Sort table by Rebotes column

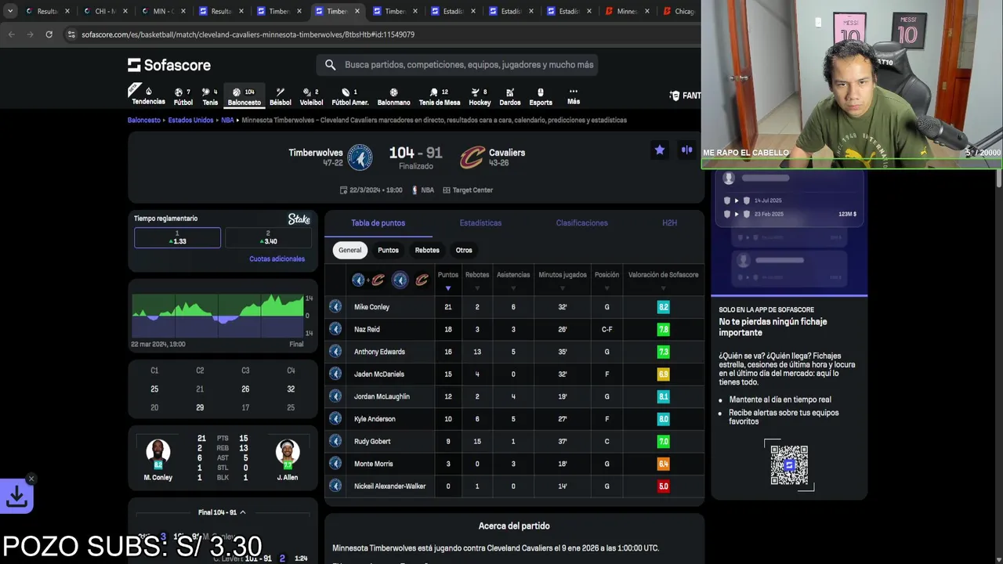point(476,280)
